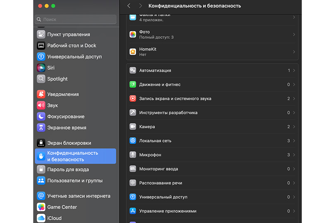Click the Экран блокировки lock icon
335x223 pixels.
click(41, 143)
